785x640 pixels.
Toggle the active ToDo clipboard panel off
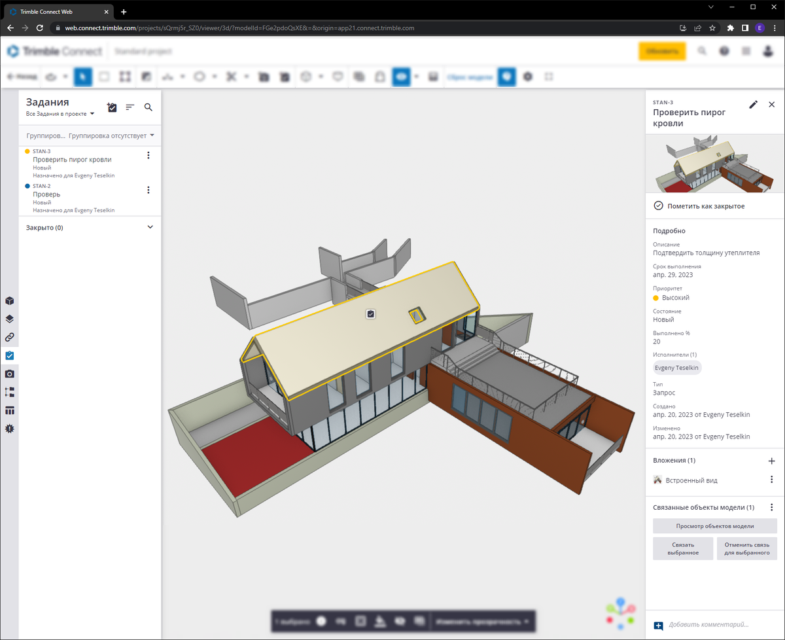9,355
